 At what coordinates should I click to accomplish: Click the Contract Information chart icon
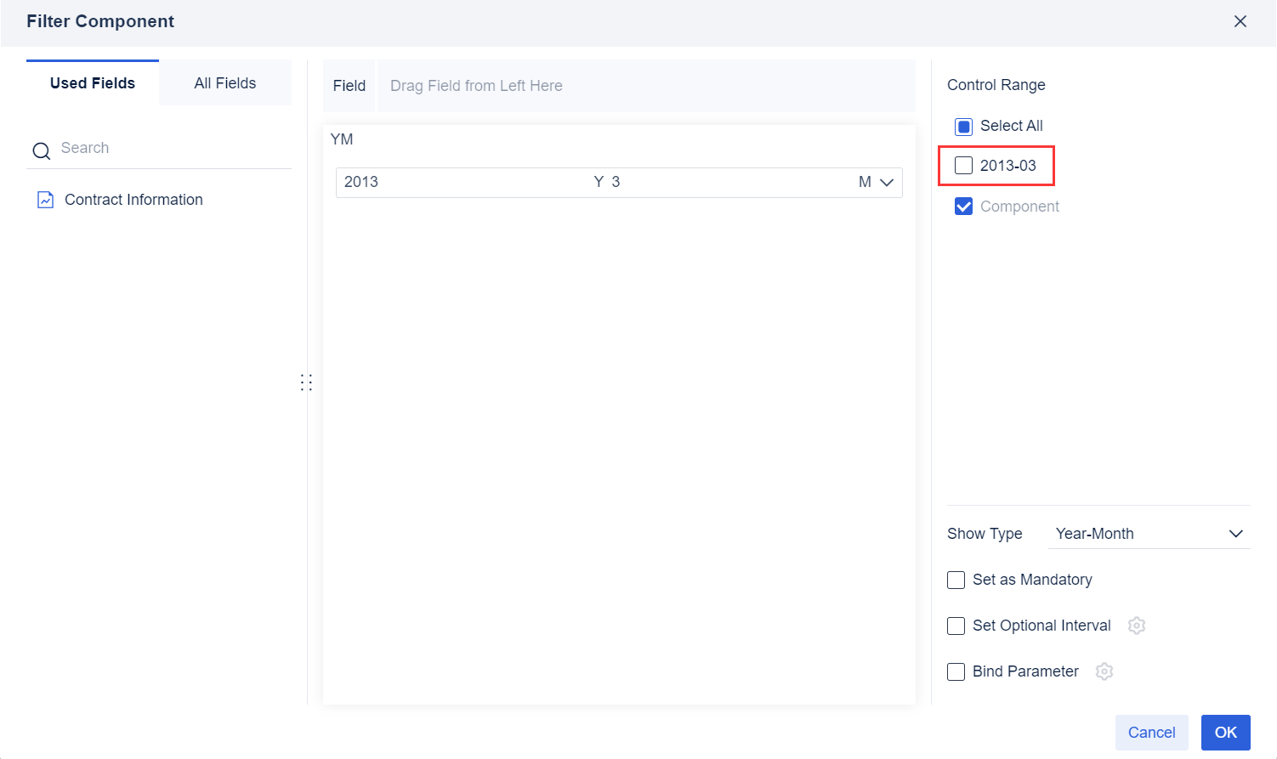[x=45, y=199]
